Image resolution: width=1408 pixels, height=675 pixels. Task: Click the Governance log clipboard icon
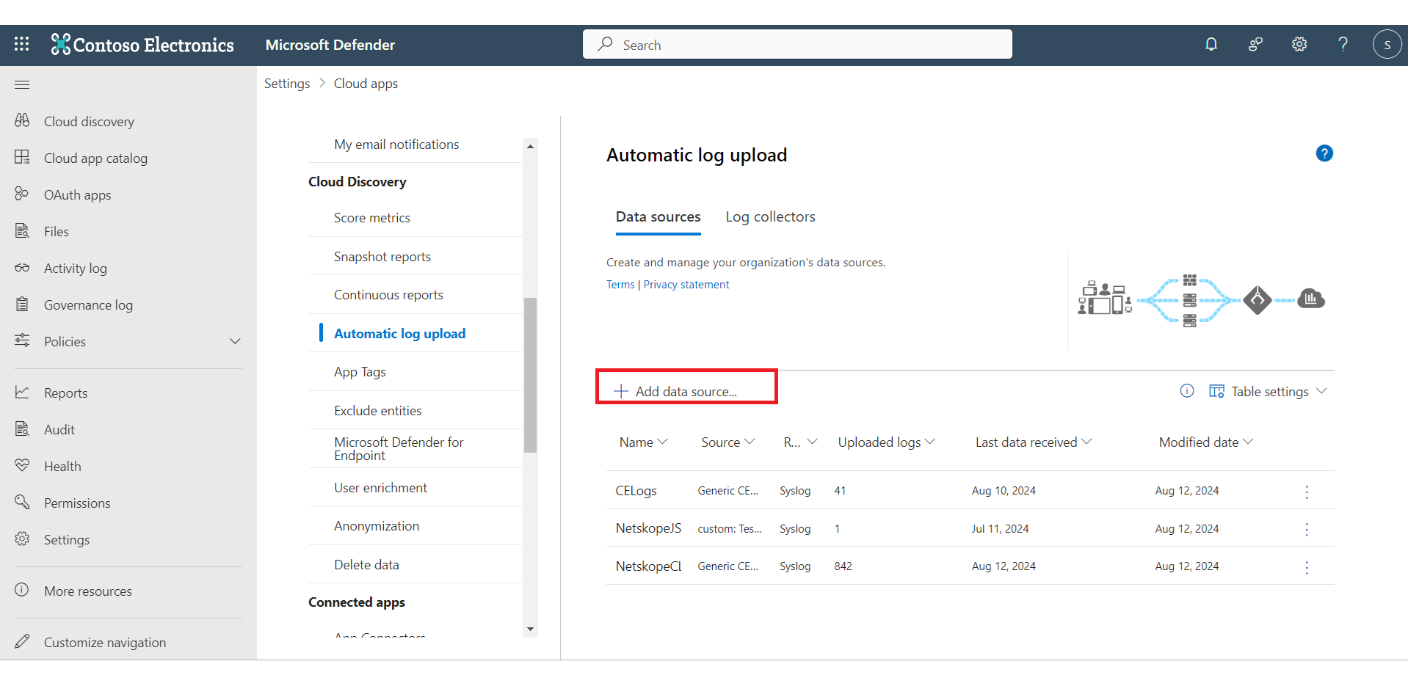coord(22,304)
